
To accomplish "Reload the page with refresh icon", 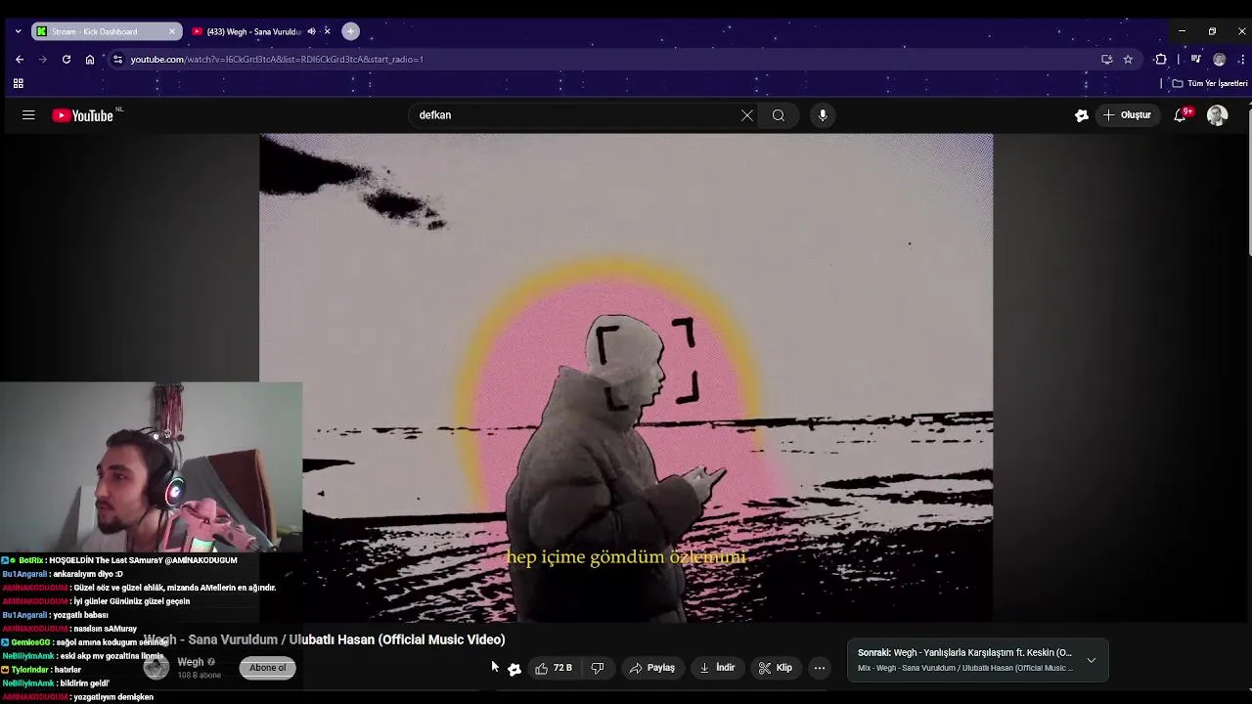I will pyautogui.click(x=67, y=60).
